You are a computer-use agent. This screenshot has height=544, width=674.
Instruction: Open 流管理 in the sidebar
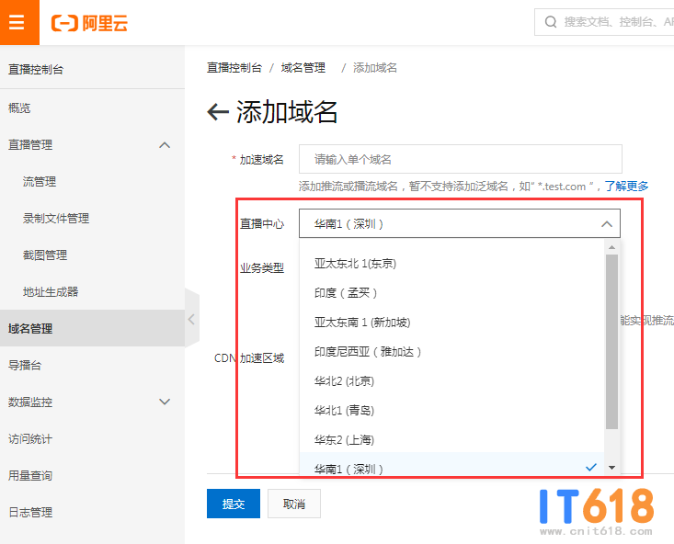(x=93, y=182)
